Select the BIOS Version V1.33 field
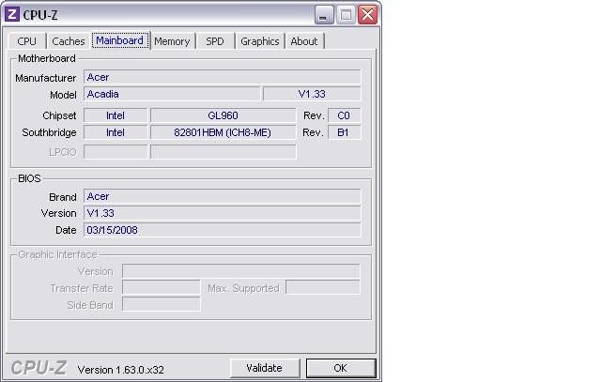Viewport: 601px width, 382px height. tap(222, 213)
